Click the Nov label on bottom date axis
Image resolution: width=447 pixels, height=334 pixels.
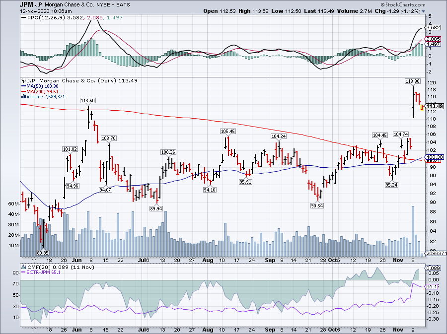coord(398,330)
